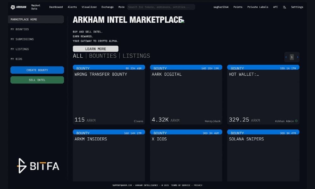Open the X ICOs bounty card
Image resolution: width=315 pixels, height=189 pixels.
(186, 156)
